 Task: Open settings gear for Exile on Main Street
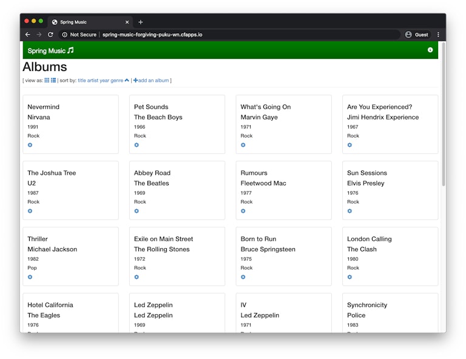(x=137, y=277)
